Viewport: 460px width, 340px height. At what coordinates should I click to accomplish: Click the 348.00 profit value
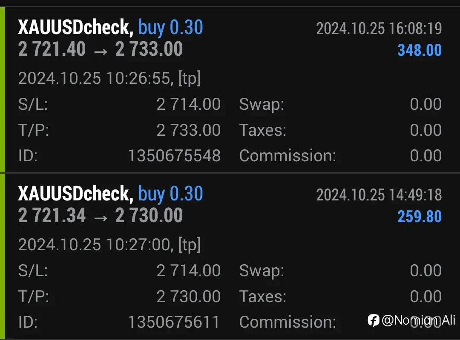[x=420, y=50]
